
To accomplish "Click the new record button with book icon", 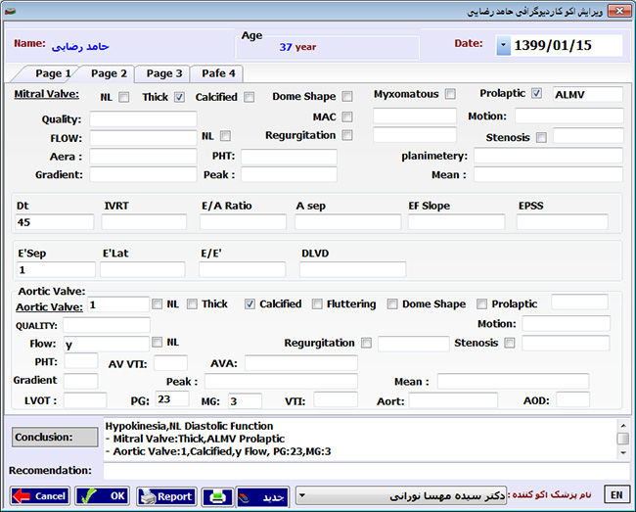I will click(262, 496).
